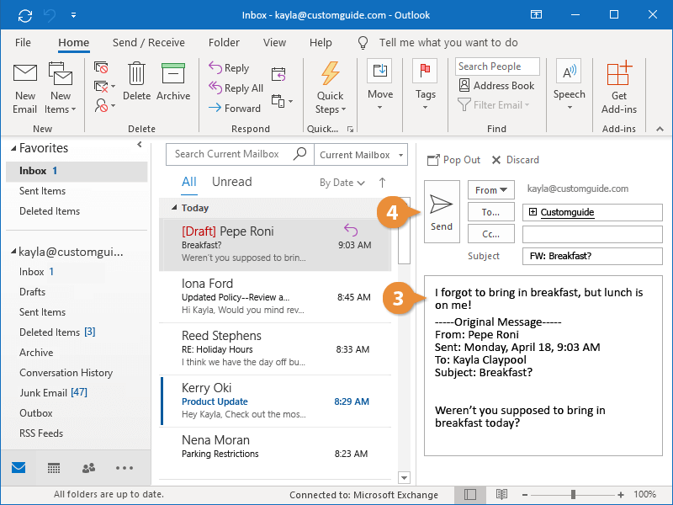
Task: Minimize the folder pane arrow
Action: pos(140,145)
